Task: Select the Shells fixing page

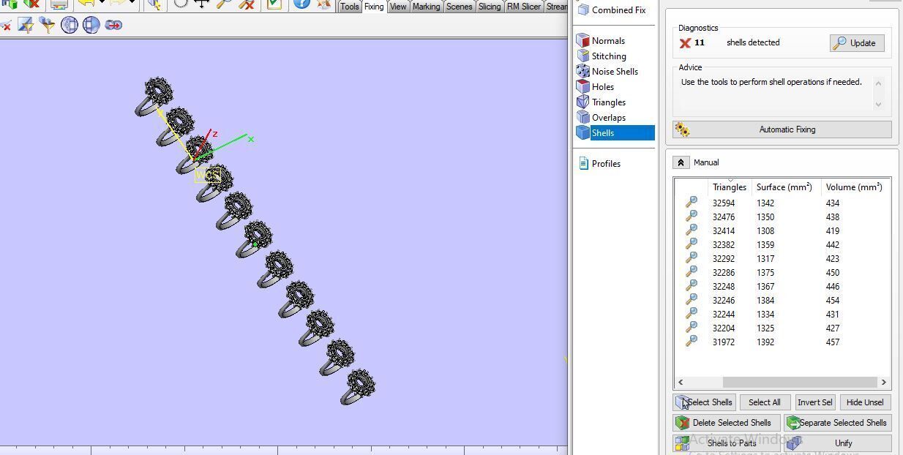Action: (615, 133)
